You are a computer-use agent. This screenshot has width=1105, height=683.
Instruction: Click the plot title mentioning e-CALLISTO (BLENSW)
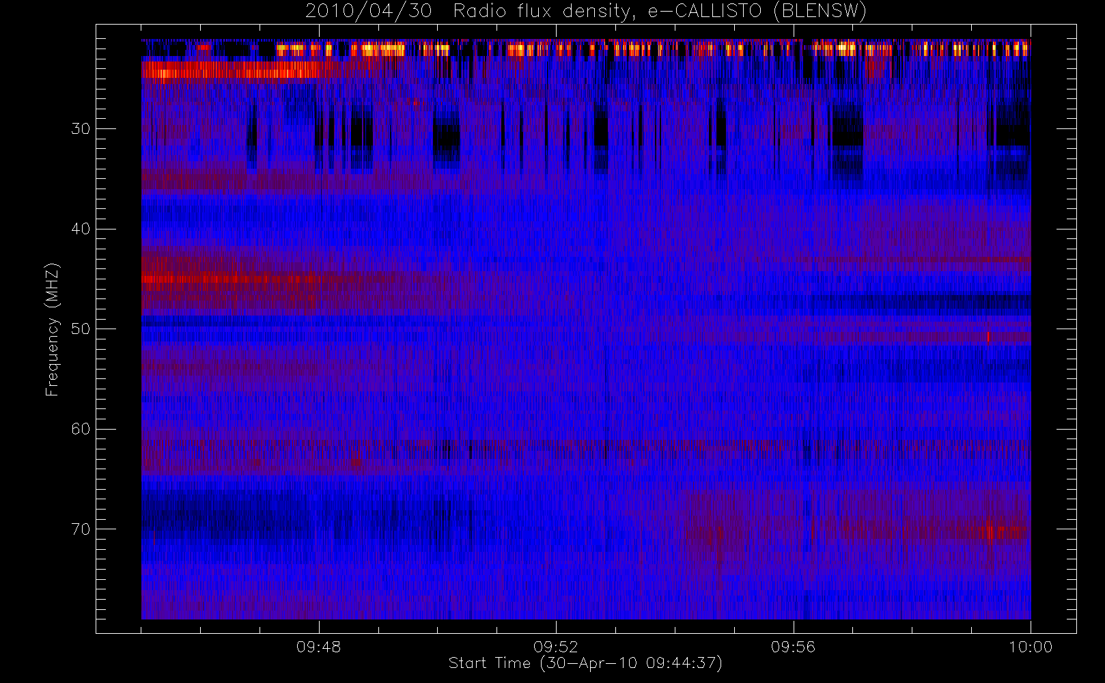click(586, 12)
